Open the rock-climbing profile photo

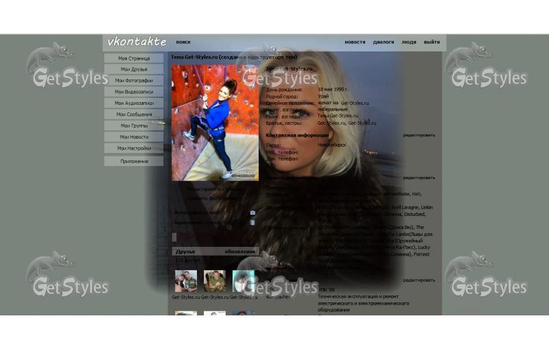click(x=215, y=123)
